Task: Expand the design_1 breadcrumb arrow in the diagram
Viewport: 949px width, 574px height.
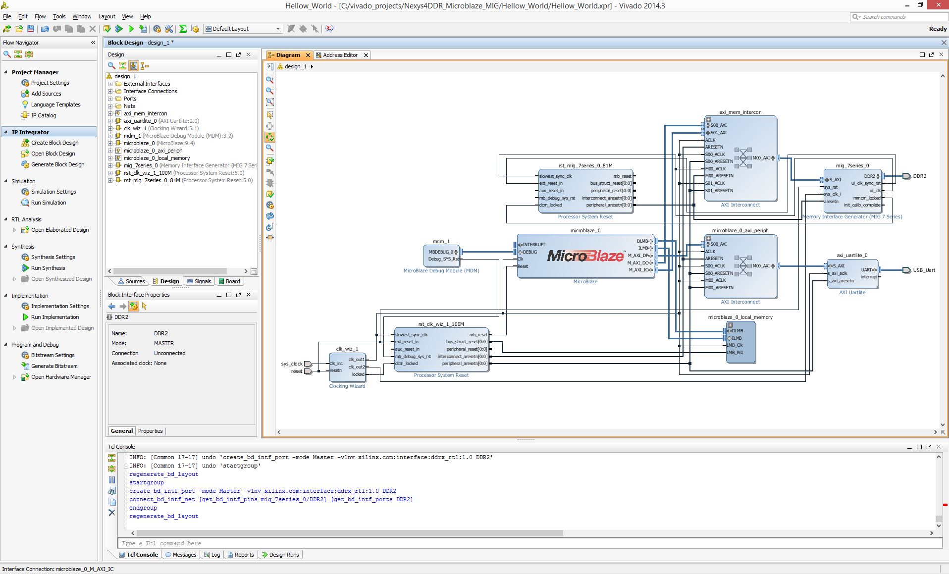Action: [312, 66]
